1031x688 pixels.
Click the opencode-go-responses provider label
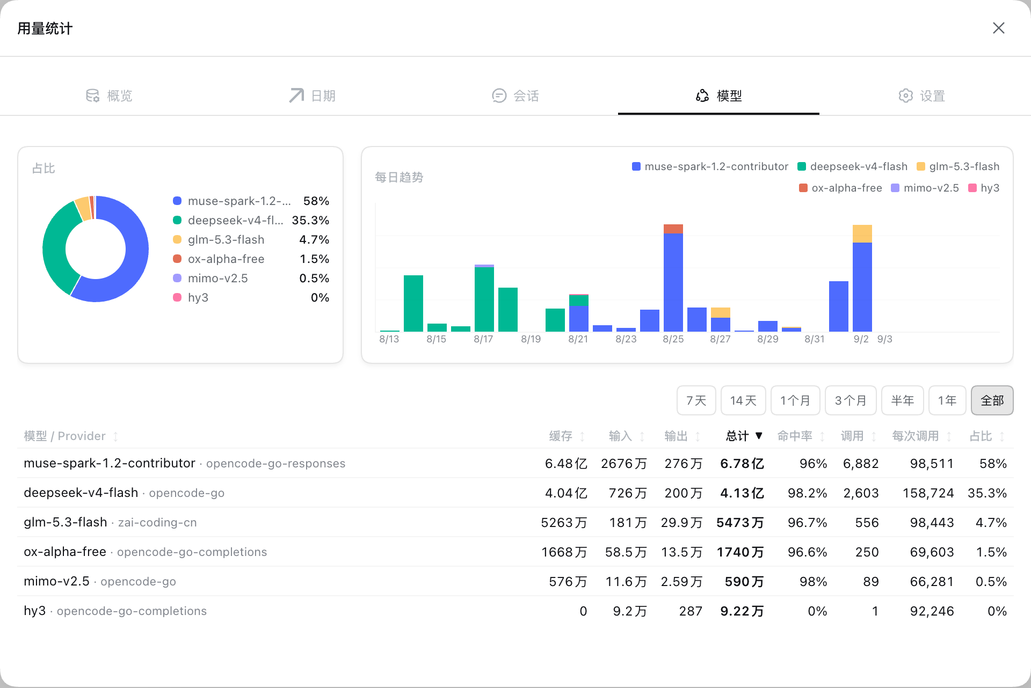pos(275,463)
